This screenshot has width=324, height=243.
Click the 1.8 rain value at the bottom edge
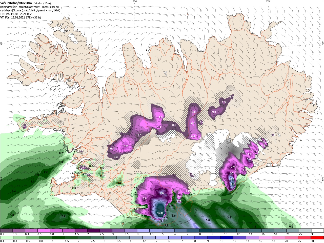point(84,228)
